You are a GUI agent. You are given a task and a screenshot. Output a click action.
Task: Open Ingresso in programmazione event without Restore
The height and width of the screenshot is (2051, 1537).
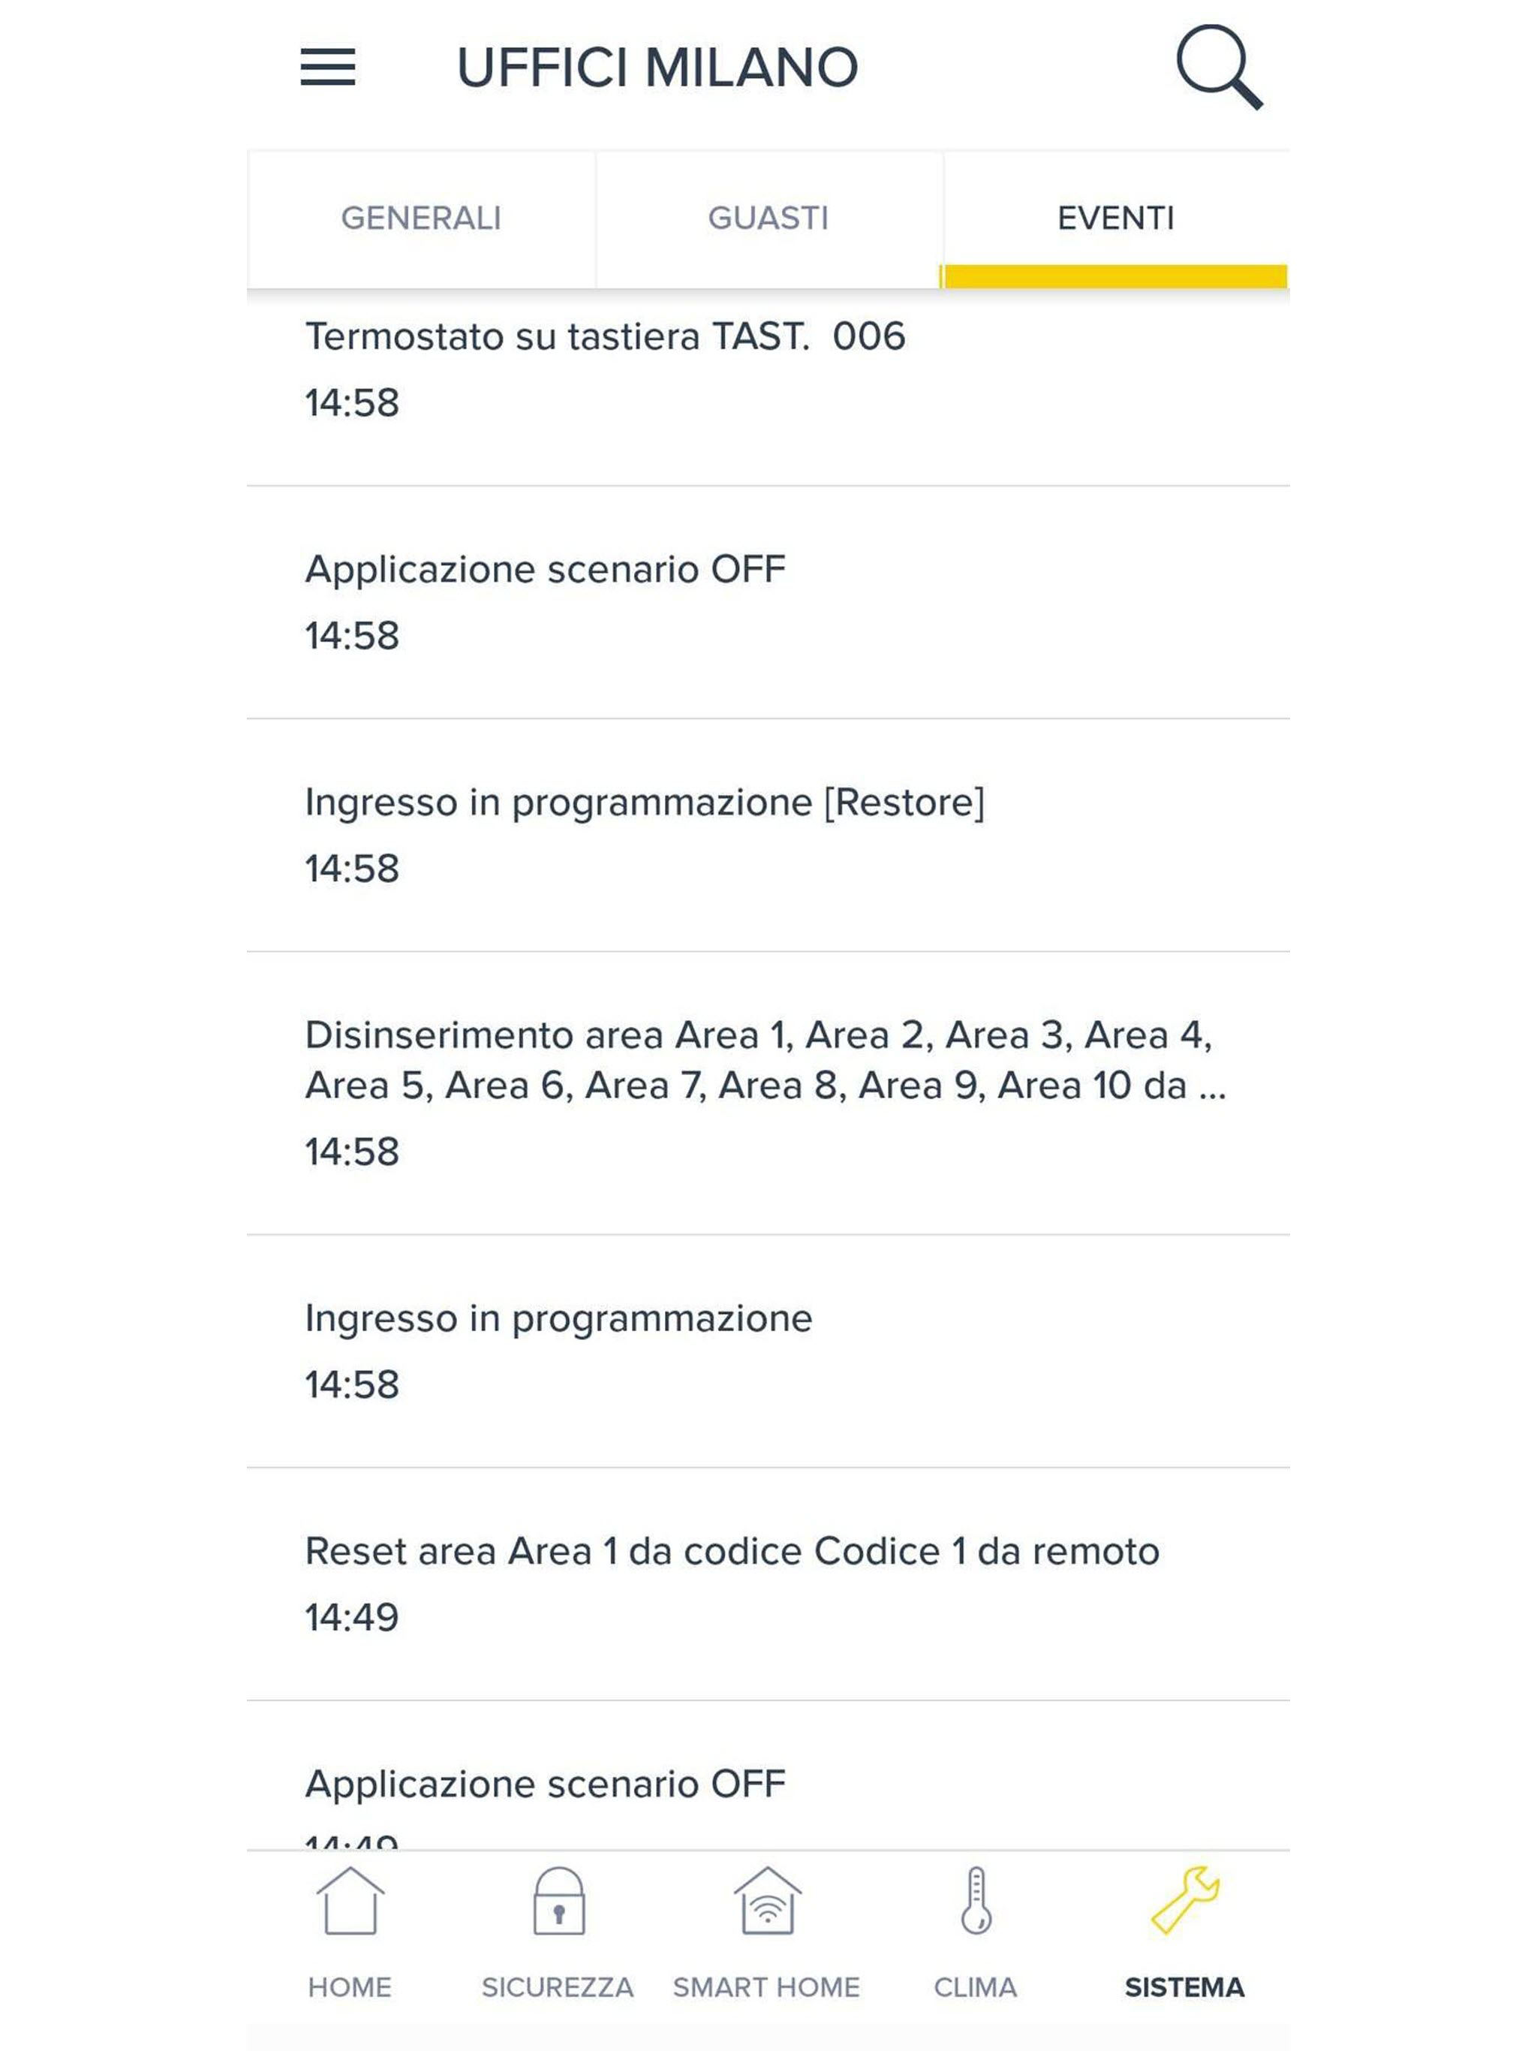(x=768, y=1351)
